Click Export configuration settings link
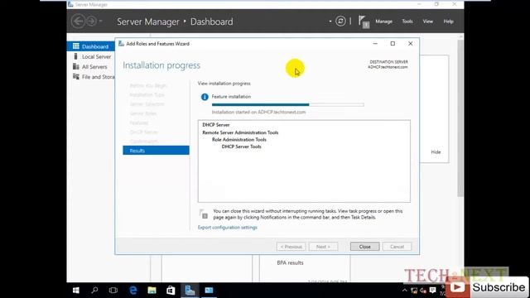Screen dimensions: 530x298 point(228,228)
